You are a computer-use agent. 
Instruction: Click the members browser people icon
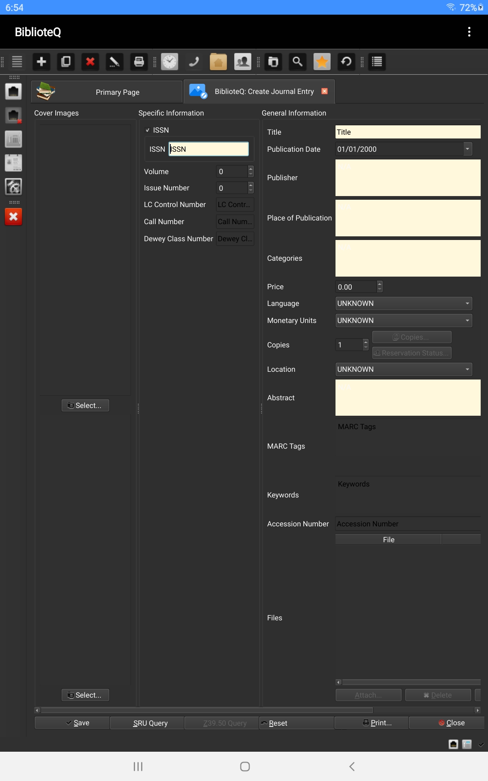click(243, 62)
